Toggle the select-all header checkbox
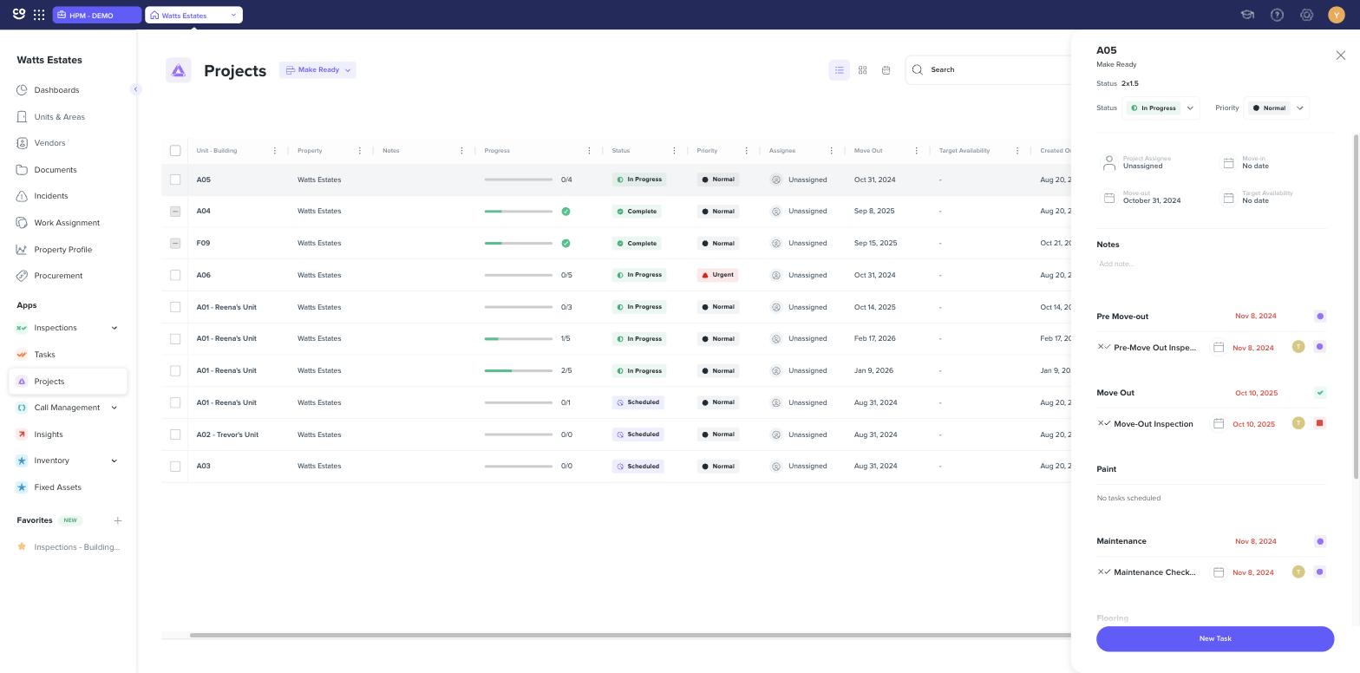Image resolution: width=1360 pixels, height=673 pixels. (x=175, y=151)
